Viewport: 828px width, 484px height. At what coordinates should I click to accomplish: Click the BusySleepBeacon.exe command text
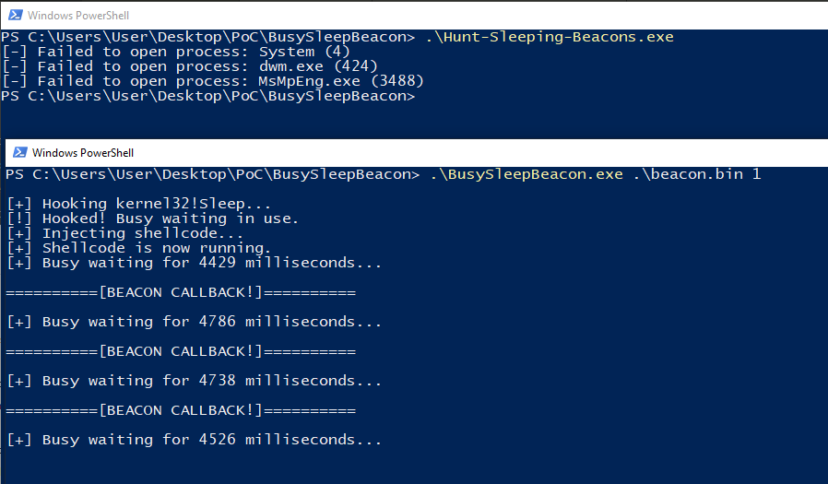(x=595, y=174)
